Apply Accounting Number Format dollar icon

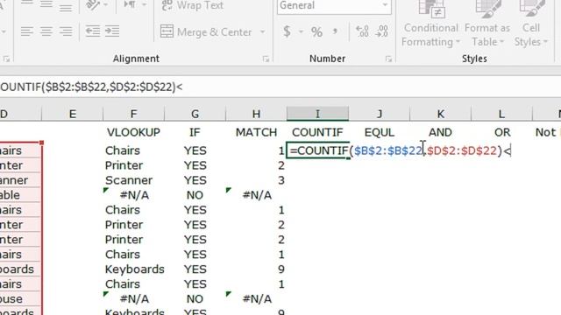287,31
